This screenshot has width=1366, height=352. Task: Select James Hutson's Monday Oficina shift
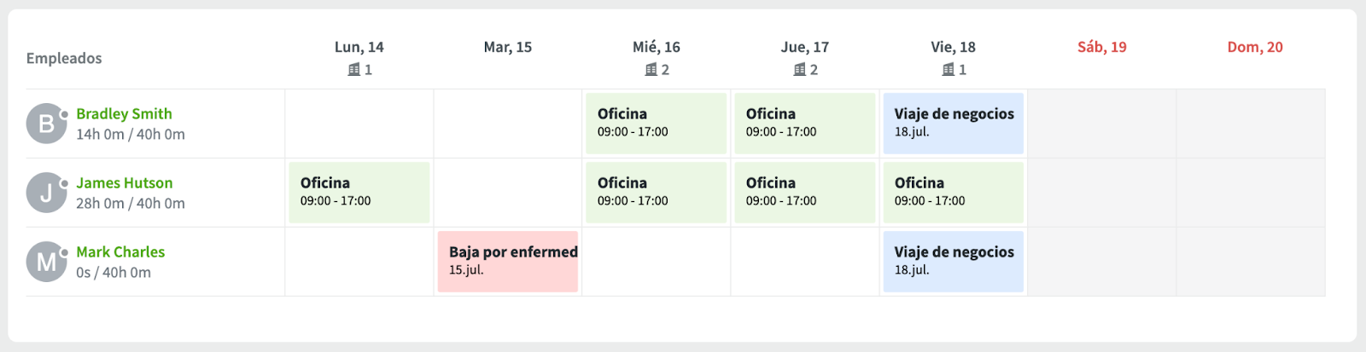(x=359, y=193)
